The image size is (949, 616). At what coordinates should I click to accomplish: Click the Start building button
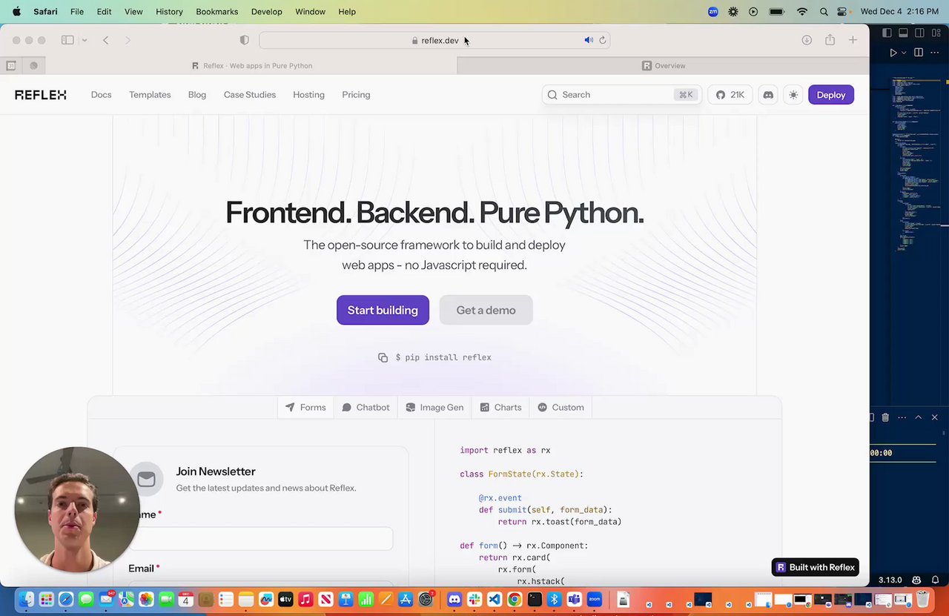[383, 310]
